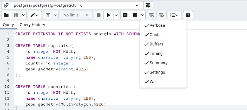Click the Filter funnel icon

click(x=48, y=15)
